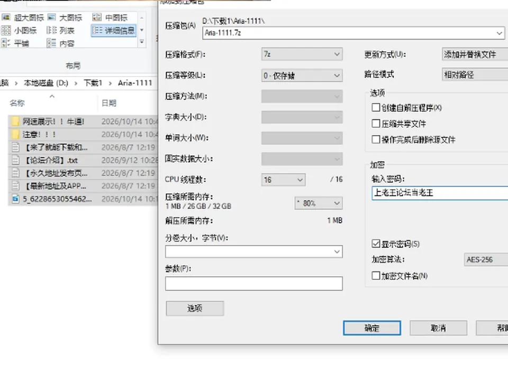Viewport: 508px width, 366px height.
Task: Open the 压缩等级 dropdown showing 仅存储
Action: click(302, 76)
